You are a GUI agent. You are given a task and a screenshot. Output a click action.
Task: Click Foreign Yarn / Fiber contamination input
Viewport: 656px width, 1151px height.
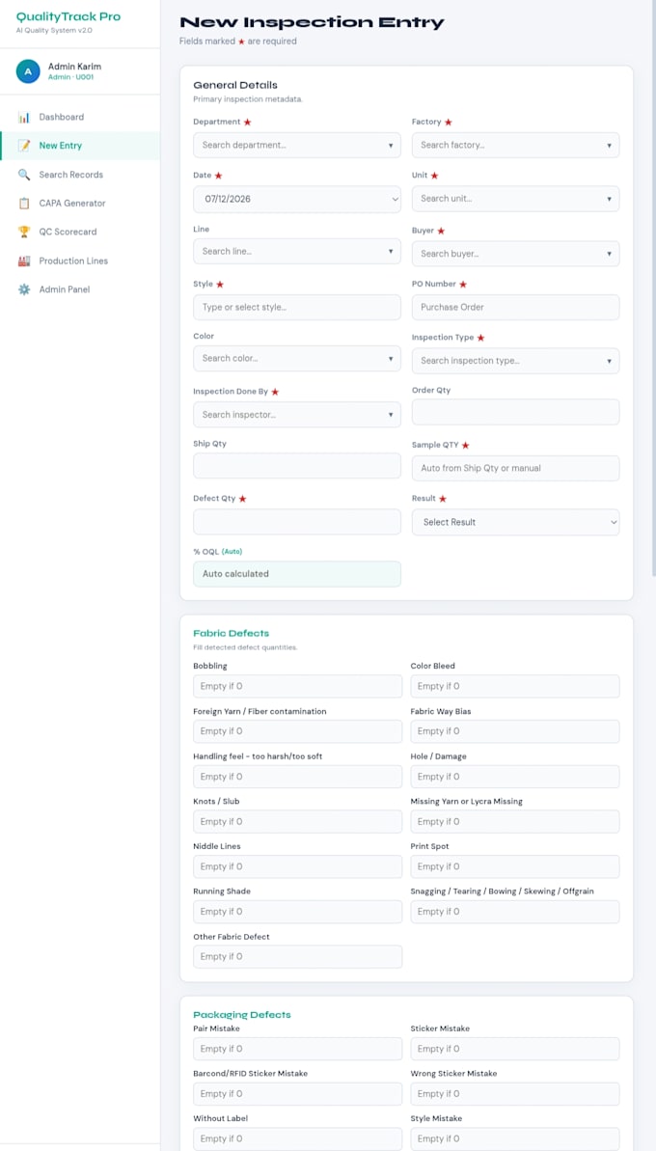tap(297, 731)
